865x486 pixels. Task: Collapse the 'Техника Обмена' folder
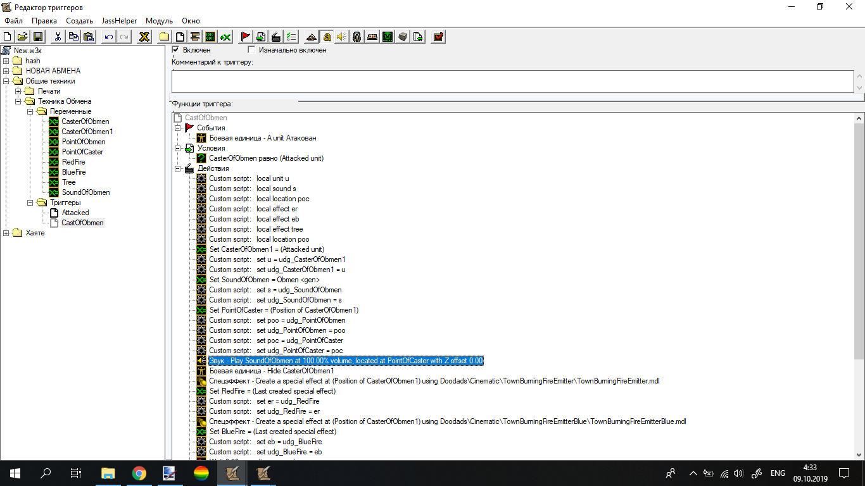click(x=18, y=101)
